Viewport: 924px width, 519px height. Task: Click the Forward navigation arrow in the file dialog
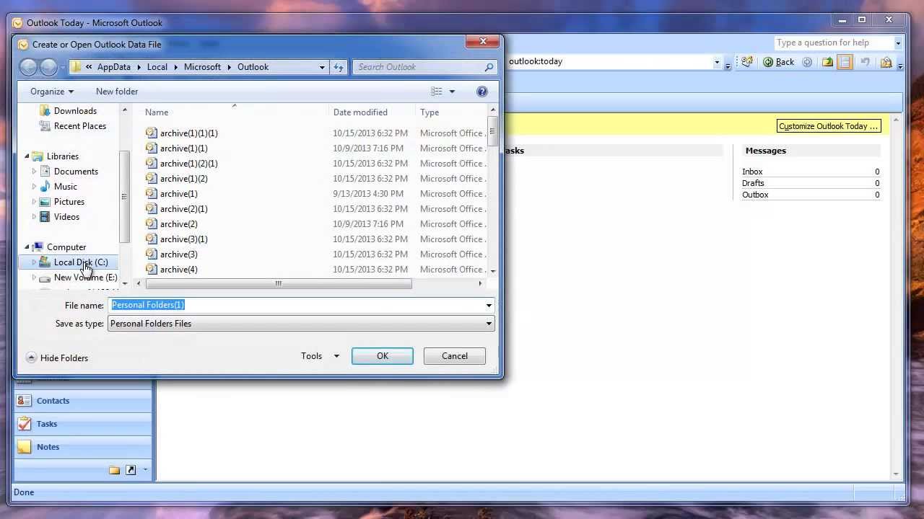48,67
